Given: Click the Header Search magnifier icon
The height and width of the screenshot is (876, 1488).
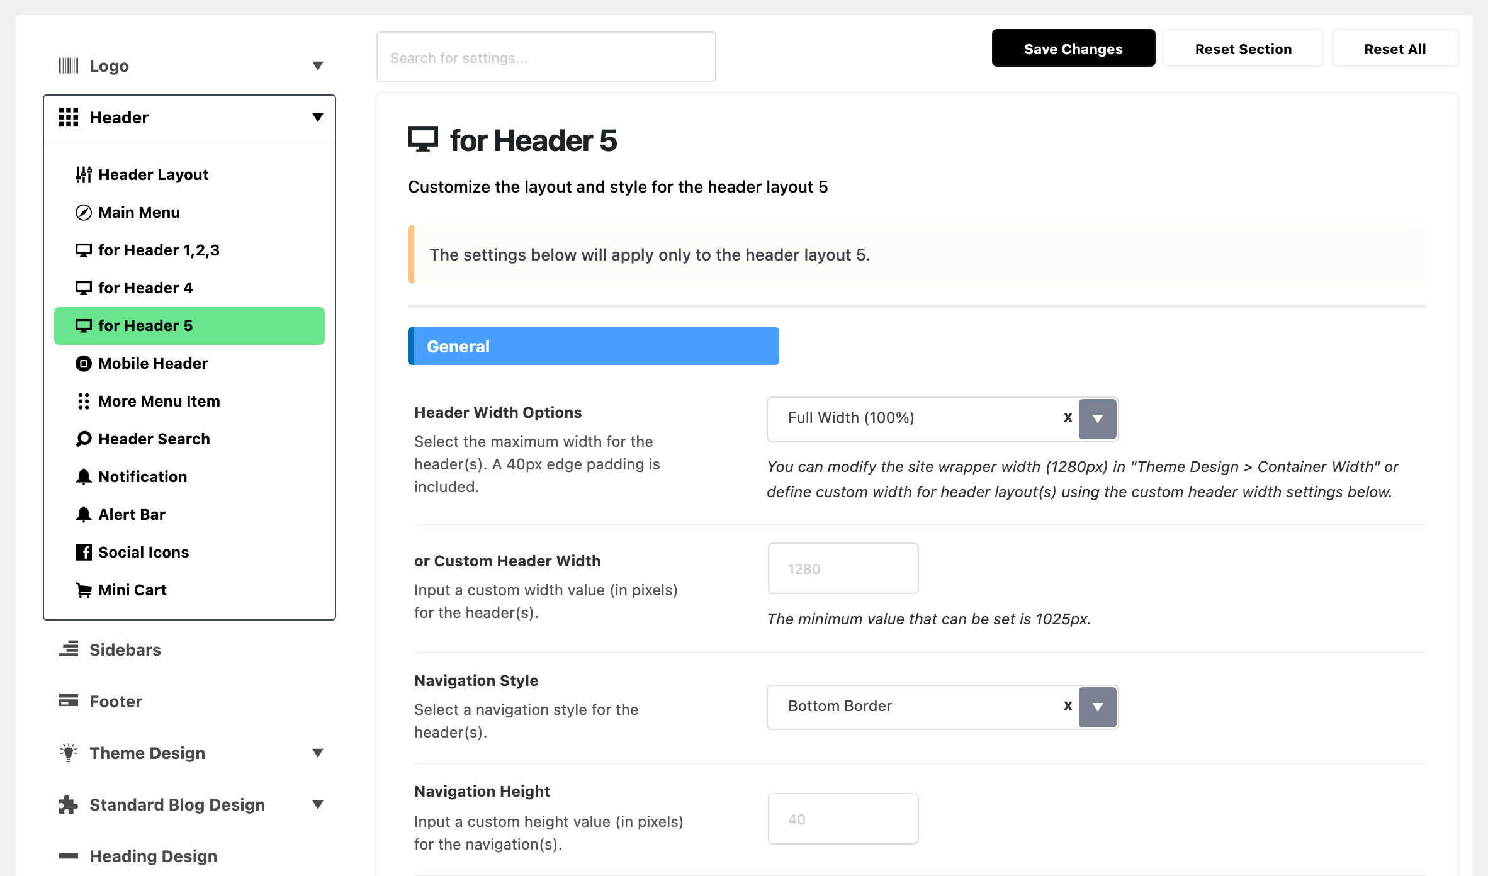Looking at the screenshot, I should tap(84, 439).
